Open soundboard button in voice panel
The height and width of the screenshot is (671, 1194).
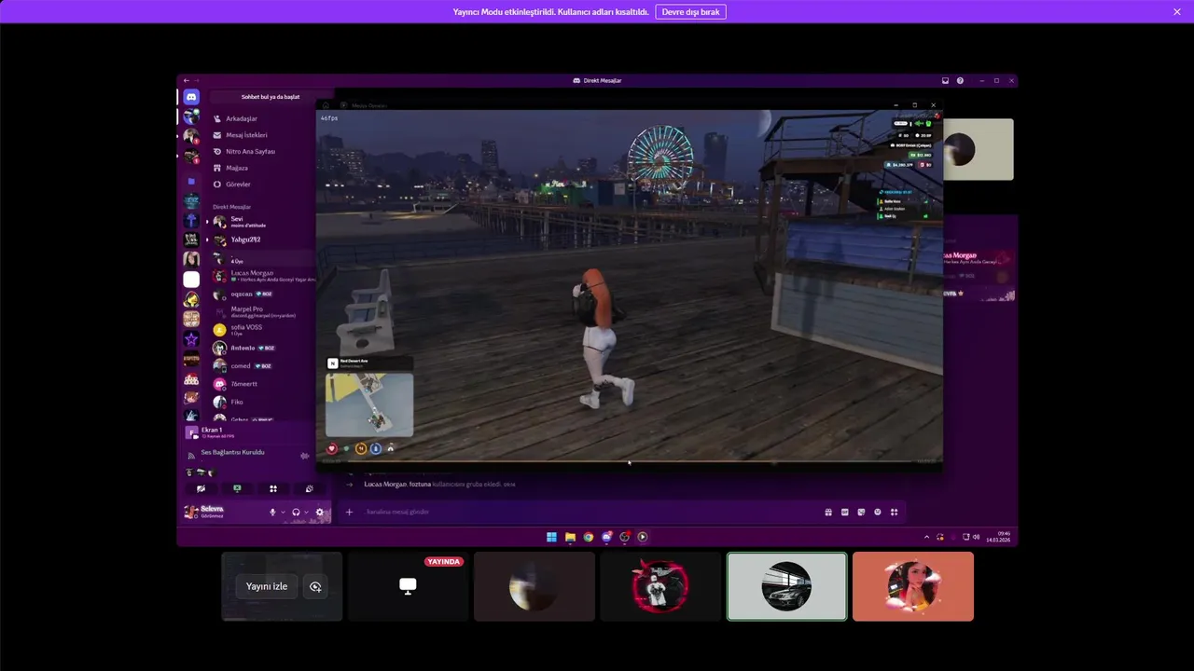(x=310, y=488)
